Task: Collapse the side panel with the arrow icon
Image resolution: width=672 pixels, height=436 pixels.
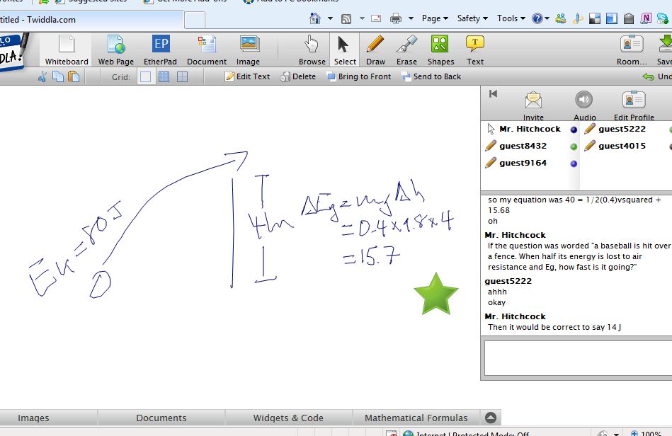Action: (x=493, y=94)
